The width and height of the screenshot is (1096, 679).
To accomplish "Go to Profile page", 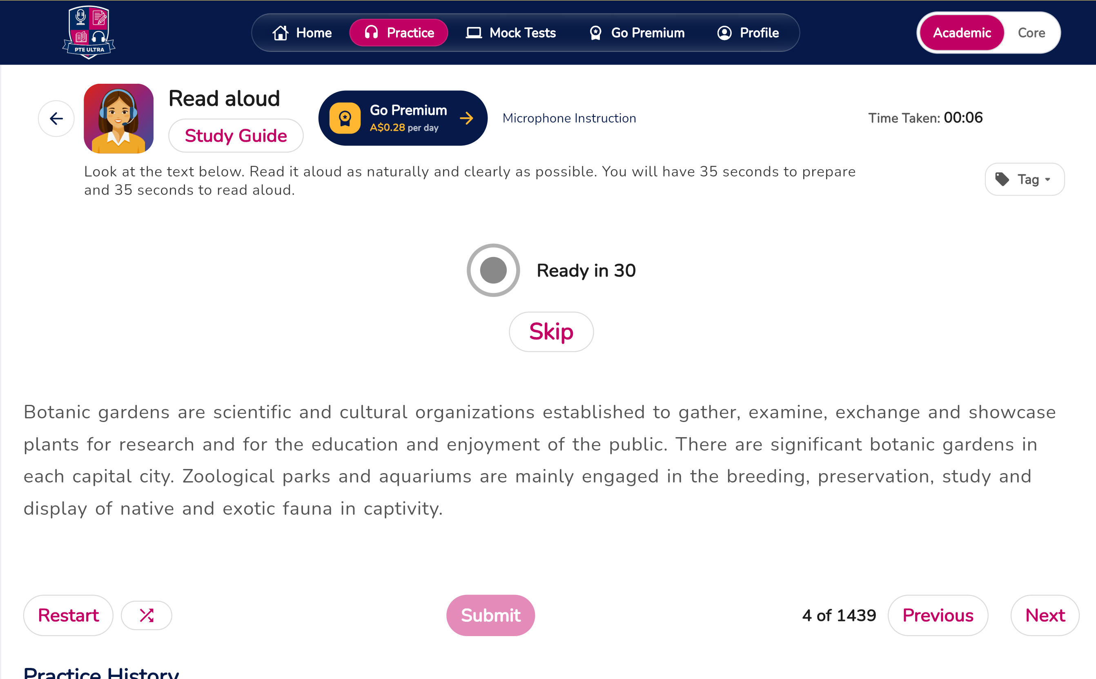I will 748,33.
